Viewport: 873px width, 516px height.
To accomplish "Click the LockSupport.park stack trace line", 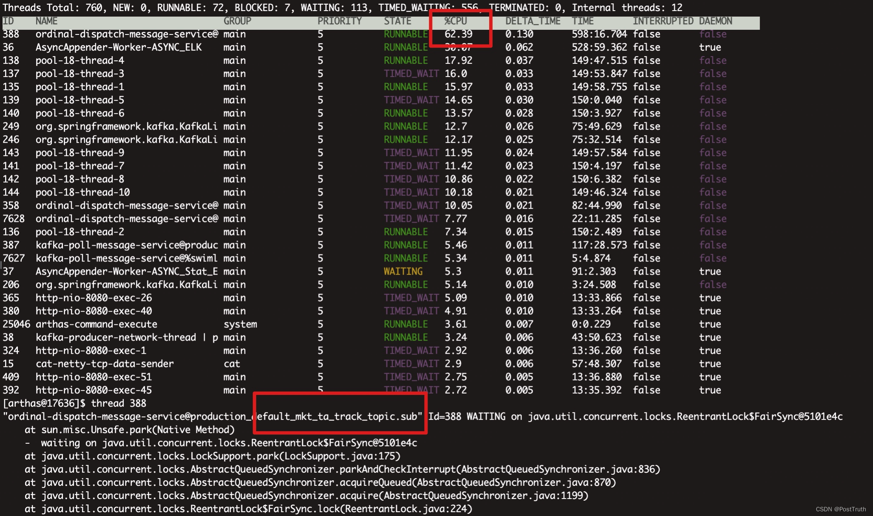I will coord(213,456).
